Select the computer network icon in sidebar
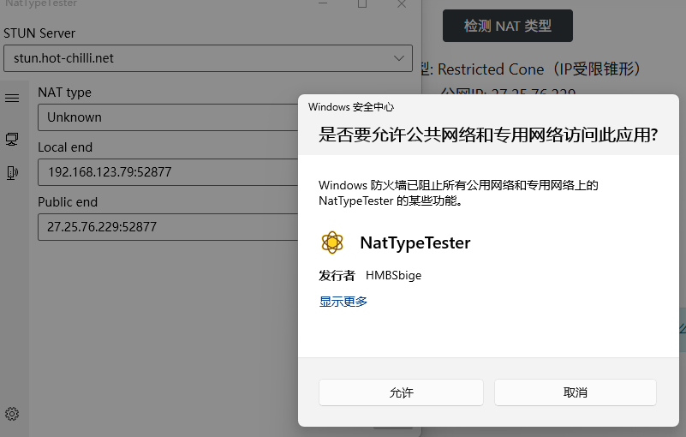This screenshot has height=437, width=686. coord(12,140)
